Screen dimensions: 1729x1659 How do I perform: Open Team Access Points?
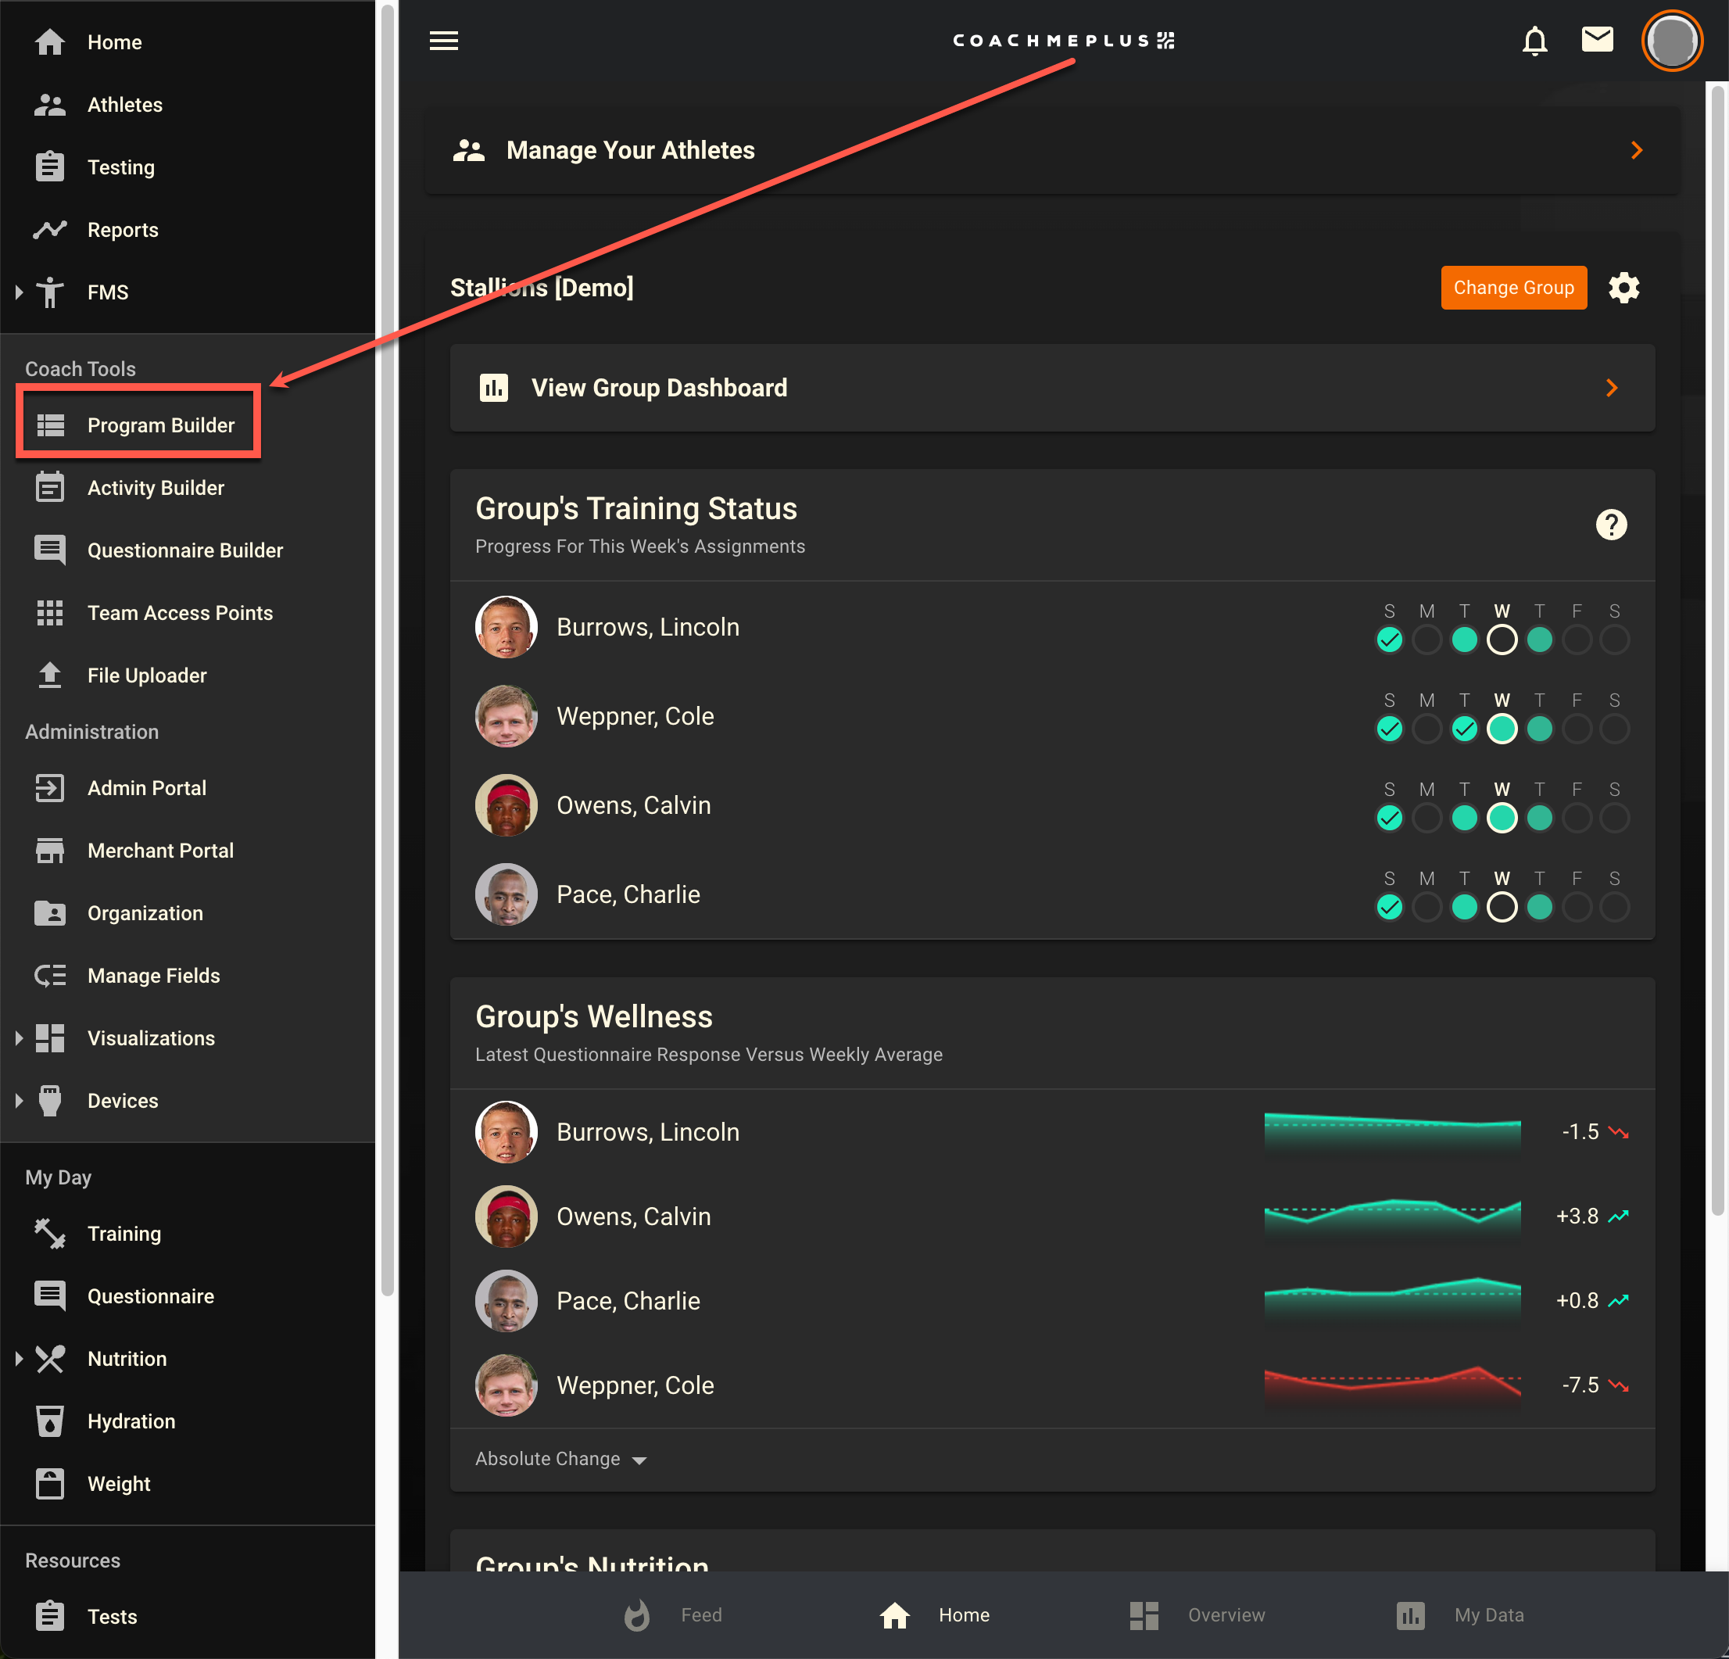click(179, 612)
